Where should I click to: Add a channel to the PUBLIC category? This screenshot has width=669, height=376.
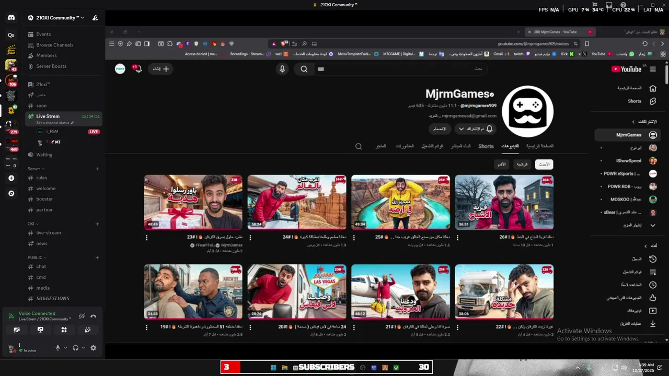point(97,257)
